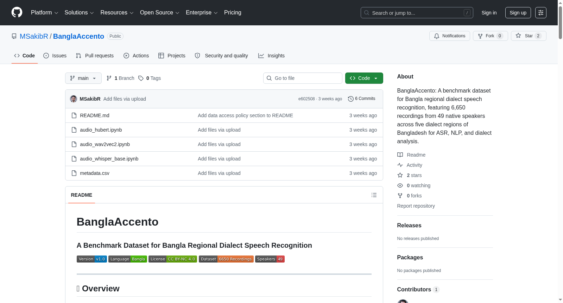563x303 pixels.
Task: Click the Sign in link
Action: coord(489,13)
